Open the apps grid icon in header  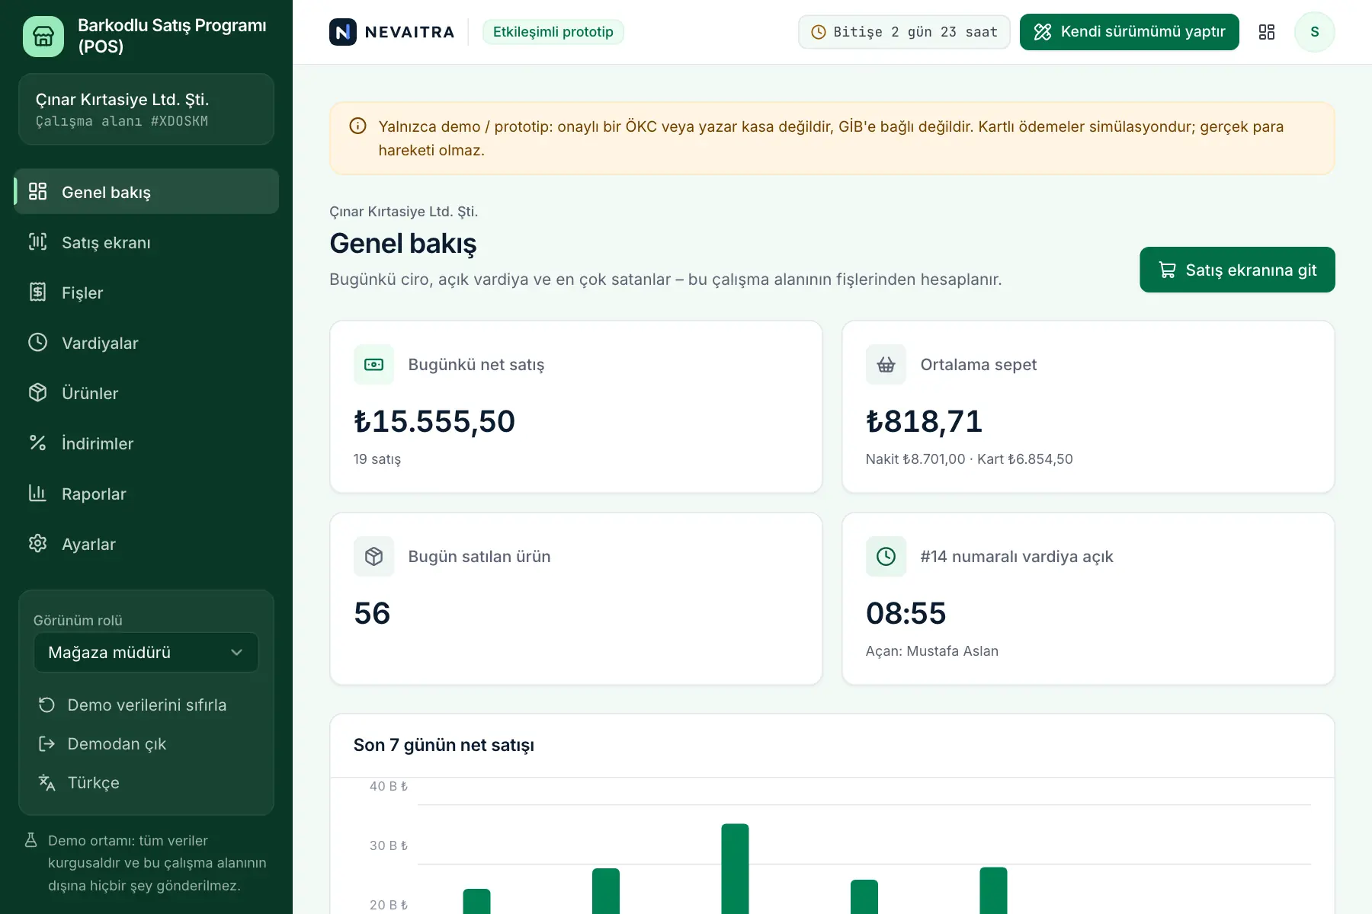coord(1267,32)
